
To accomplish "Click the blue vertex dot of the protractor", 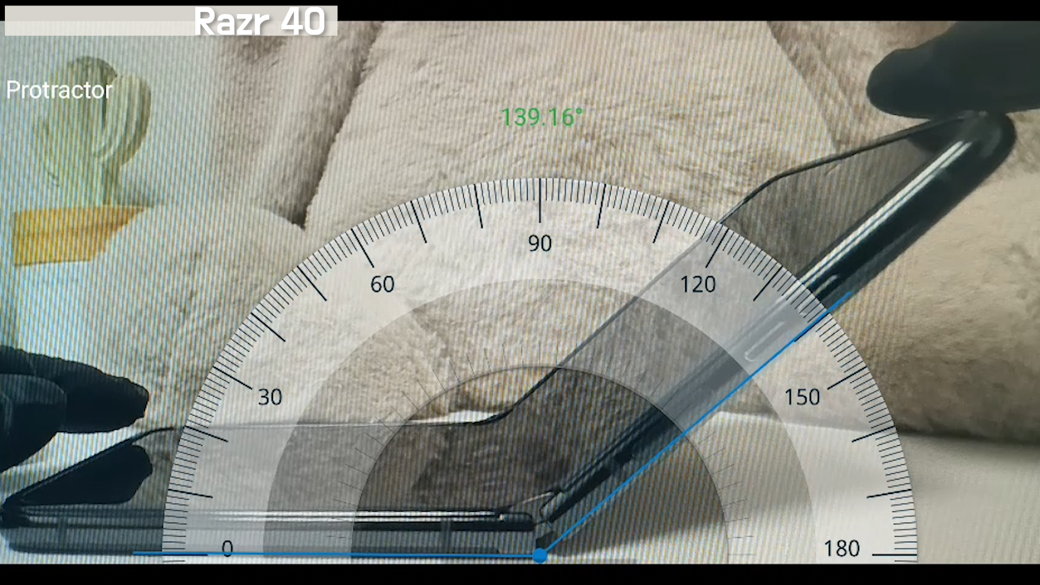I will [x=539, y=555].
